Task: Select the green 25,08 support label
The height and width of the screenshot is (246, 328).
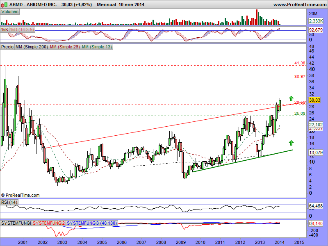Action: pos(300,114)
